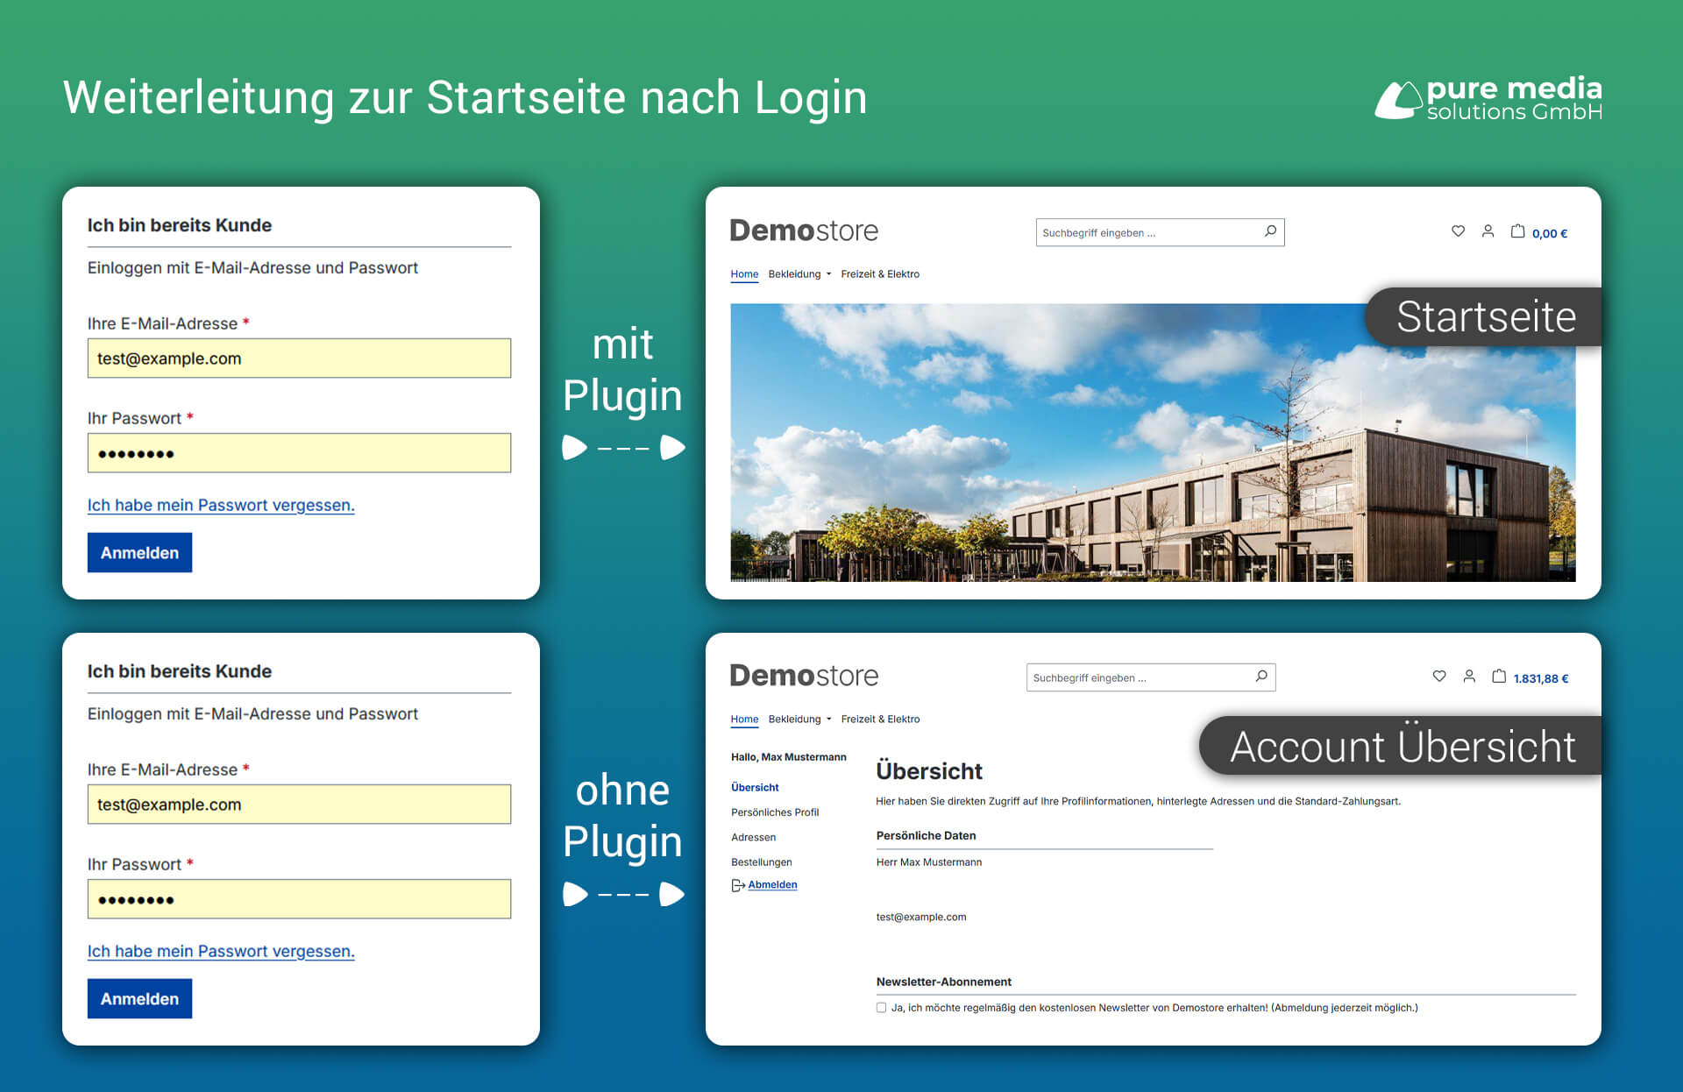Screen dimensions: 1683x1092
Task: Click the logout icon beside Abmelden
Action: pos(737,884)
